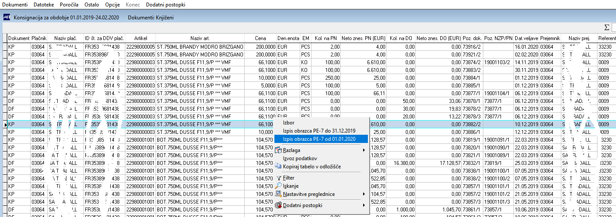Screen dimensions: 616x217
Task: Click the Den.enota column header
Action: 288,38
